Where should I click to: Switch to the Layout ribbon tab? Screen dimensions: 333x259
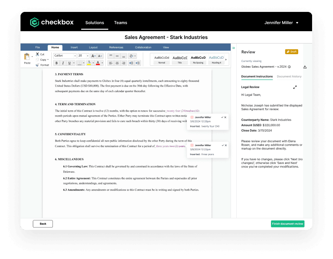pos(93,48)
